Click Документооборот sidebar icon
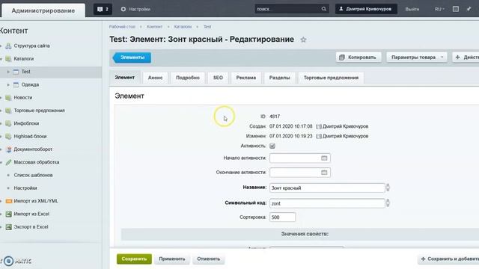Image resolution: width=479 pixels, height=269 pixels. [8, 149]
